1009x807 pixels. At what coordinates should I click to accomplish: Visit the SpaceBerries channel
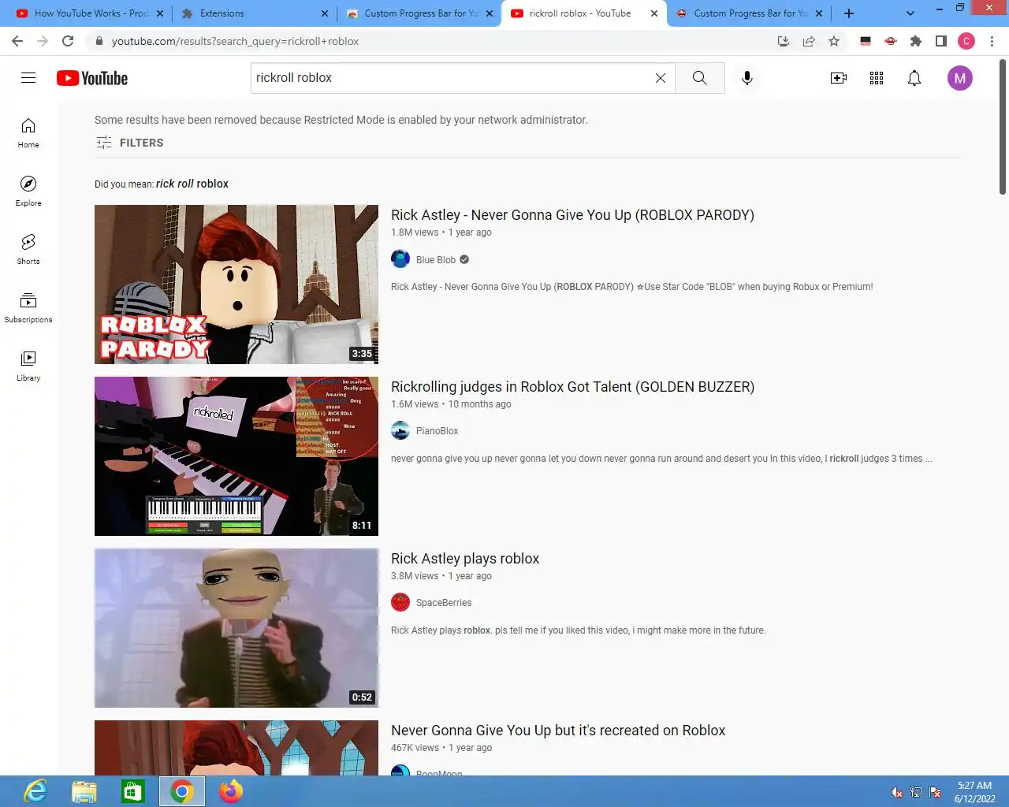pyautogui.click(x=444, y=603)
